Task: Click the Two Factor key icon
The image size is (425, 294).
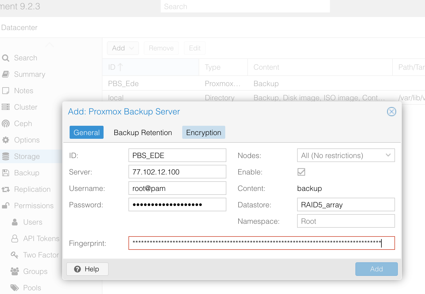Action: 15,255
